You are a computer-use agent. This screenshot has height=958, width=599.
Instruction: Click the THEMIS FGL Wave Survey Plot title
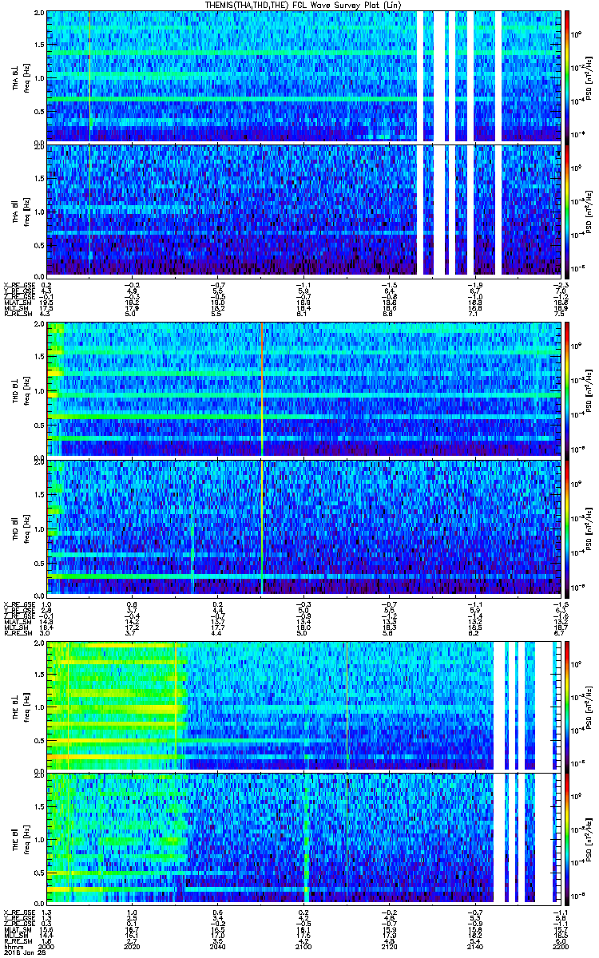tap(303, 5)
